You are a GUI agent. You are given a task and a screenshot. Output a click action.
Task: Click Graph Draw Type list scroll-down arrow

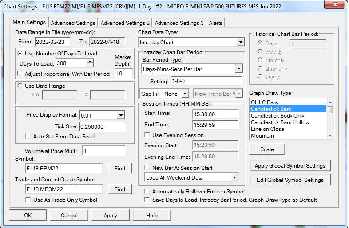330,136
